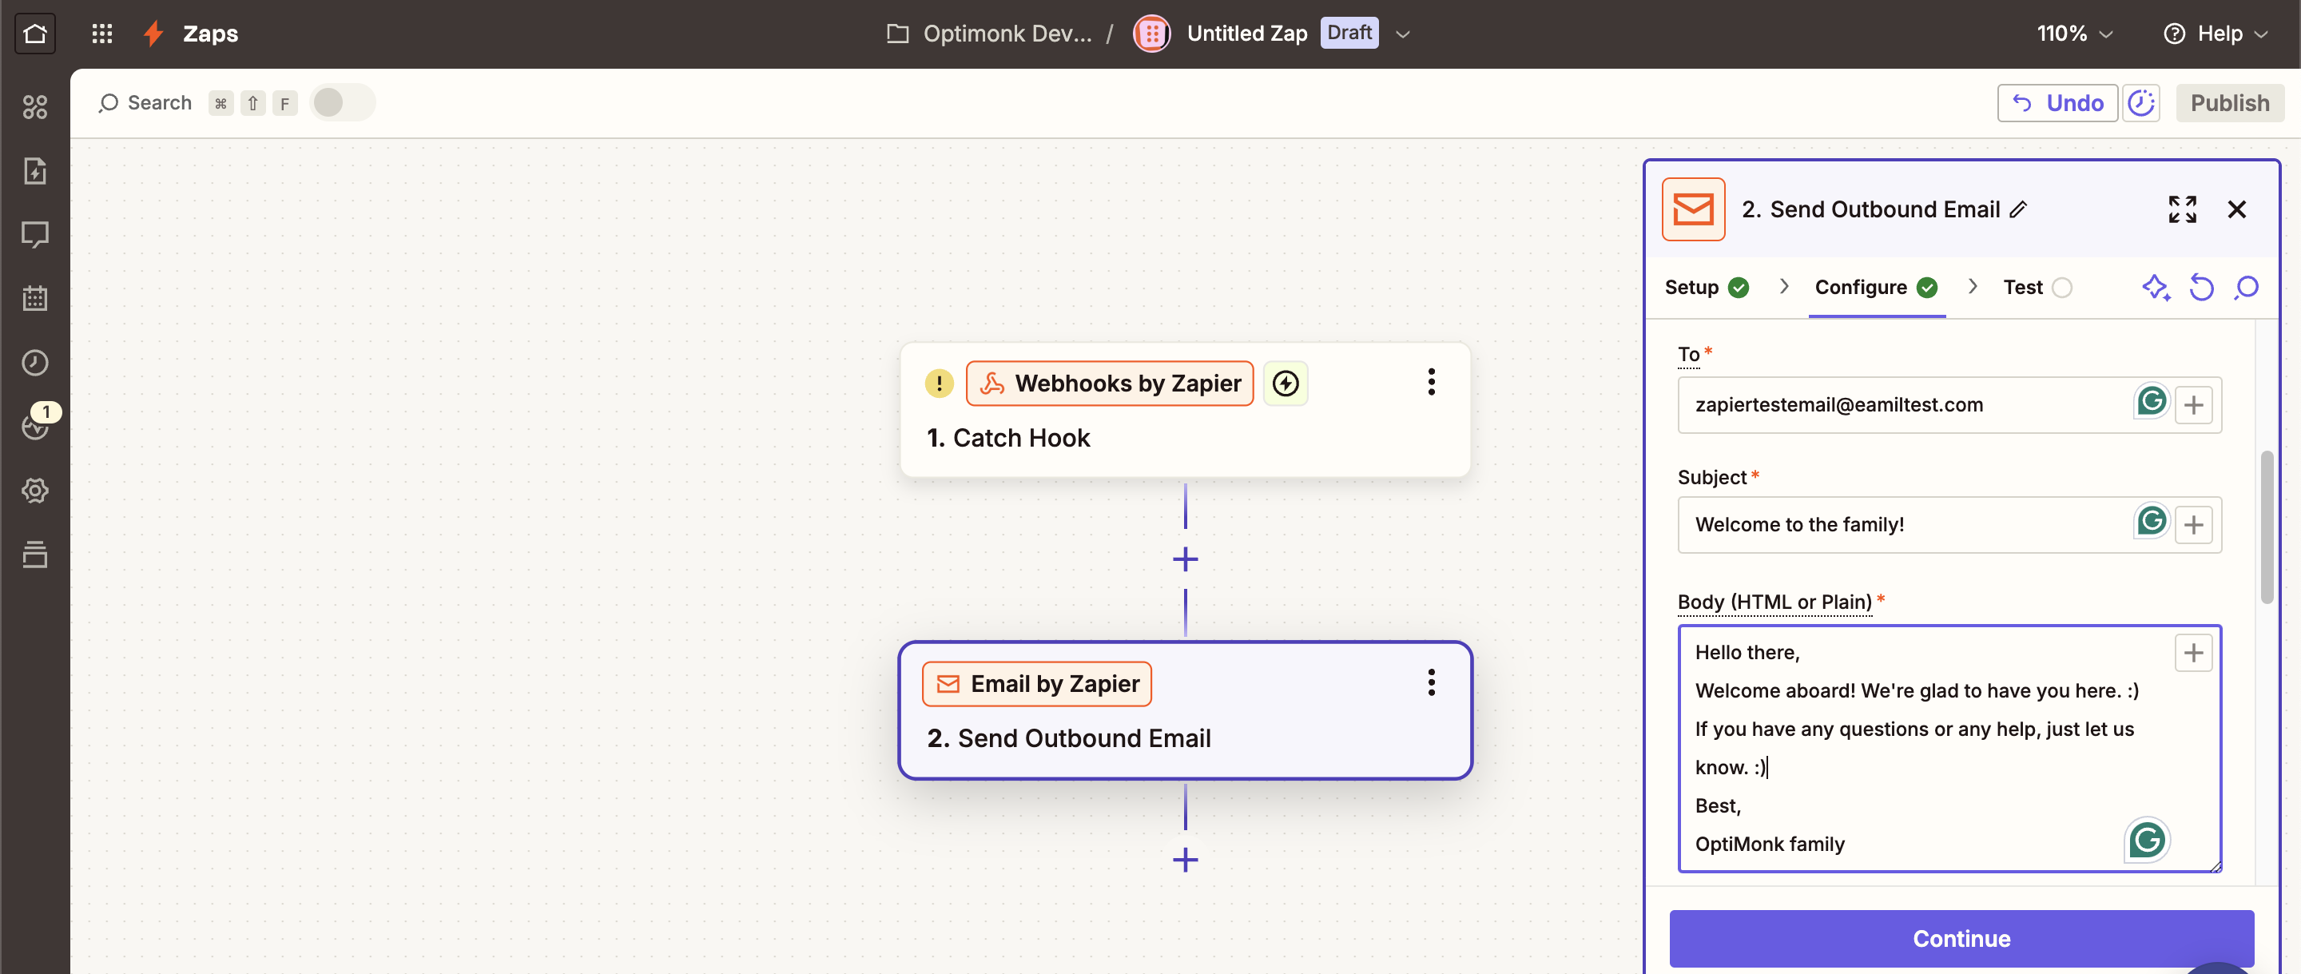
Task: Click the Publish button
Action: (x=2230, y=103)
